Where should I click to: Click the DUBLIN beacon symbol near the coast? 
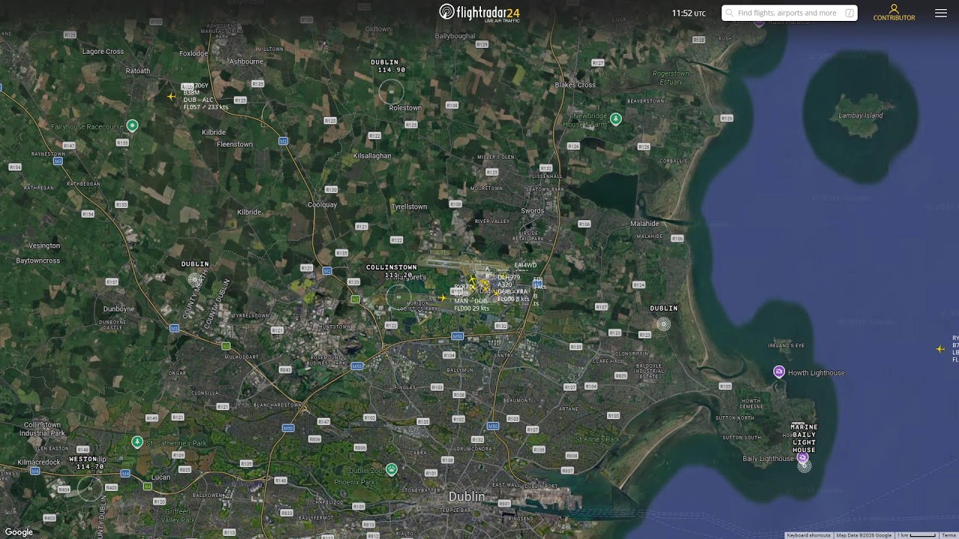(663, 324)
